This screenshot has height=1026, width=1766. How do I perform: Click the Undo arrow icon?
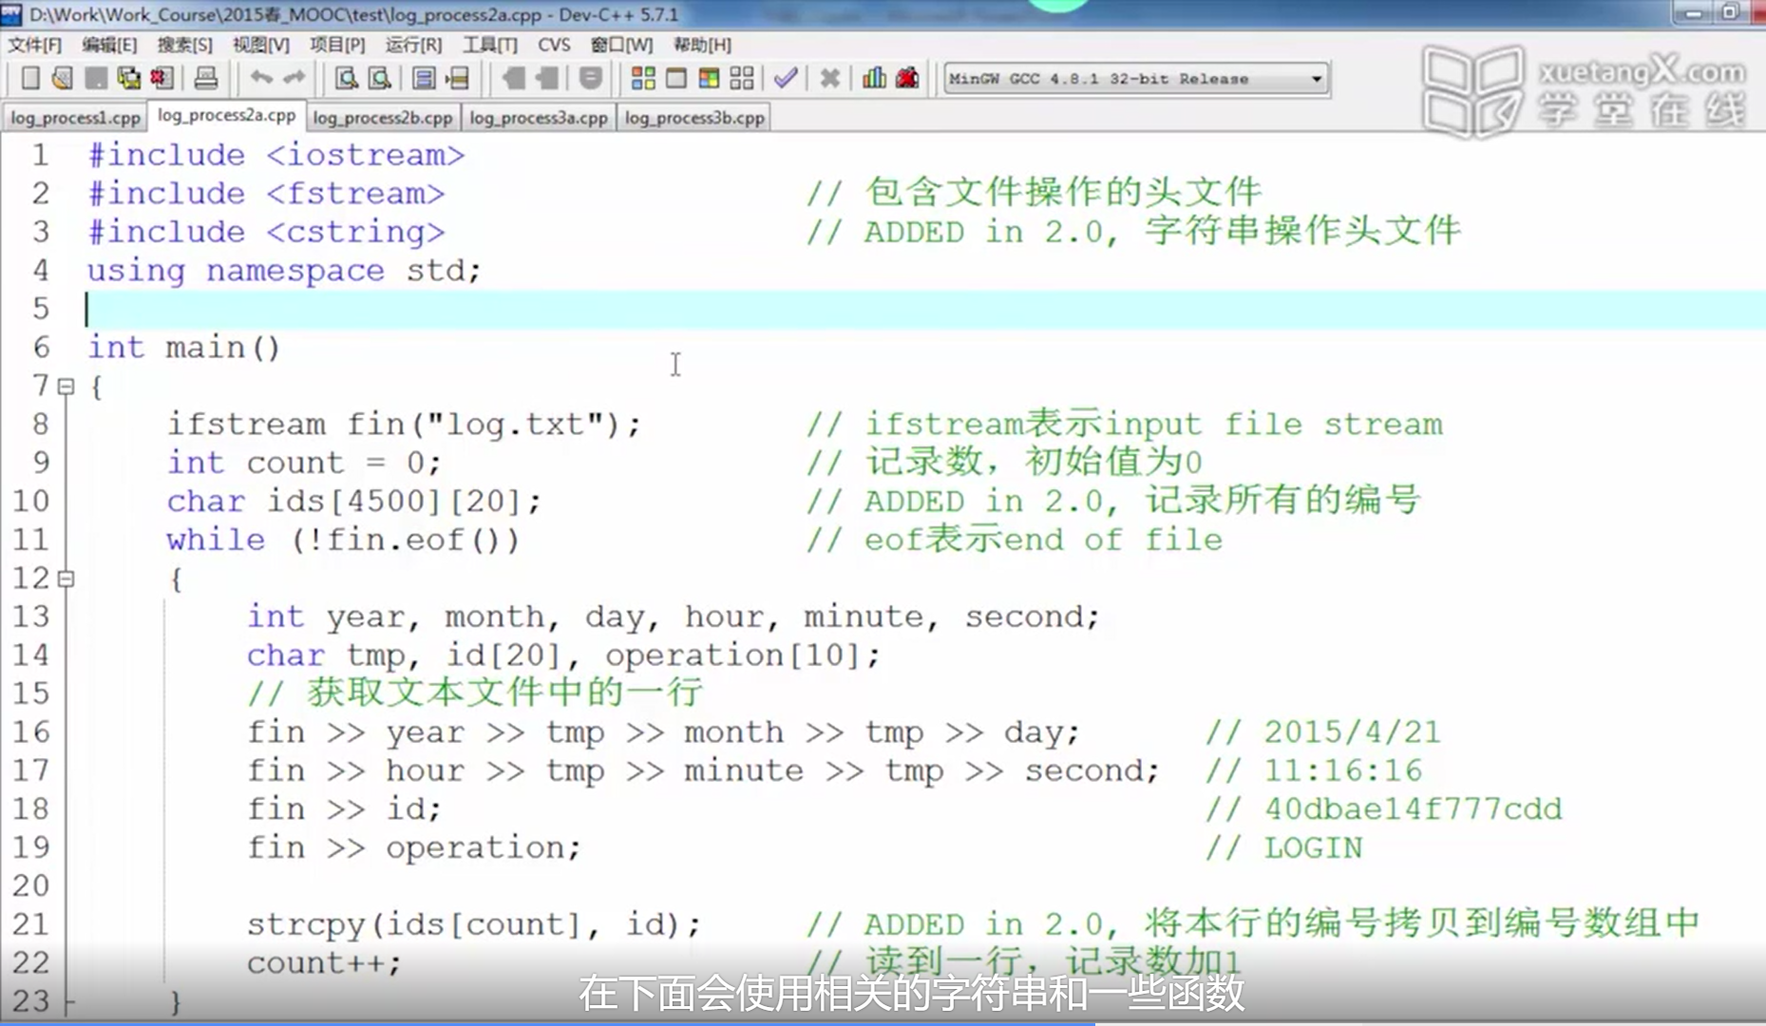(x=261, y=79)
